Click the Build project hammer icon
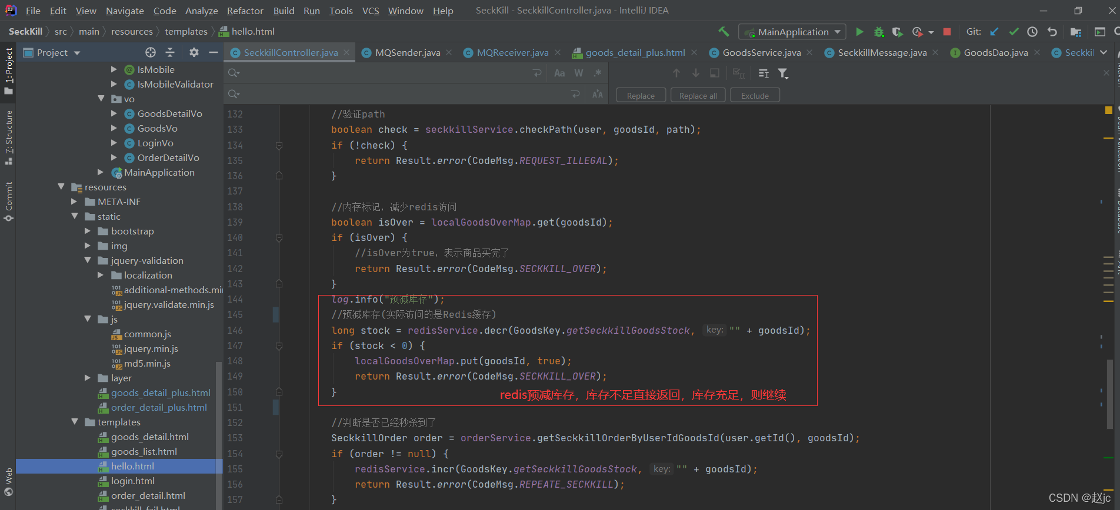1120x510 pixels. pos(724,32)
